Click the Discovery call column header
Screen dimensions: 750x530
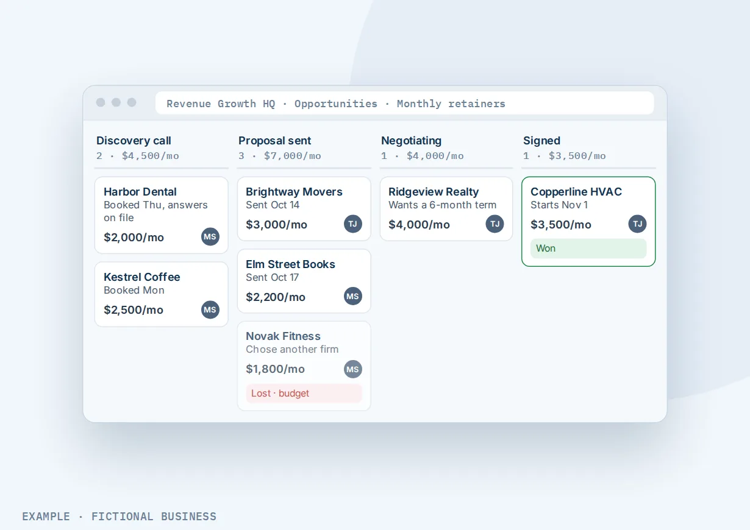point(134,141)
